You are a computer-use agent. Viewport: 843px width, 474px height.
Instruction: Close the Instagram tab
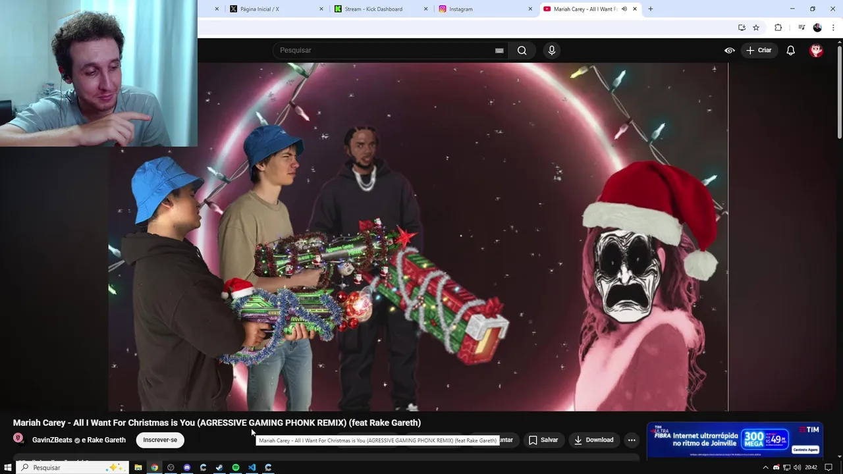[530, 9]
